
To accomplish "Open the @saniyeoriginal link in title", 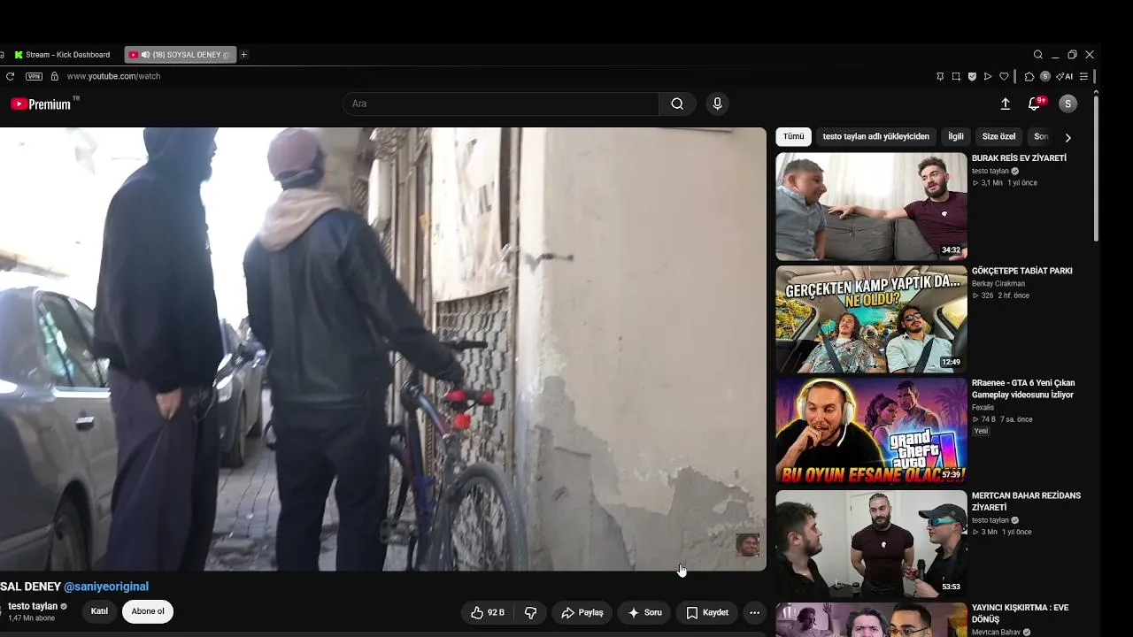I will click(106, 587).
